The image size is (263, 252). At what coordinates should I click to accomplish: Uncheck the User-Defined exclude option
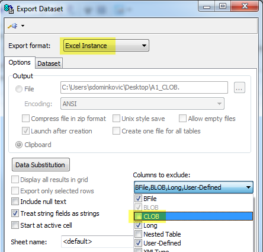point(138,243)
